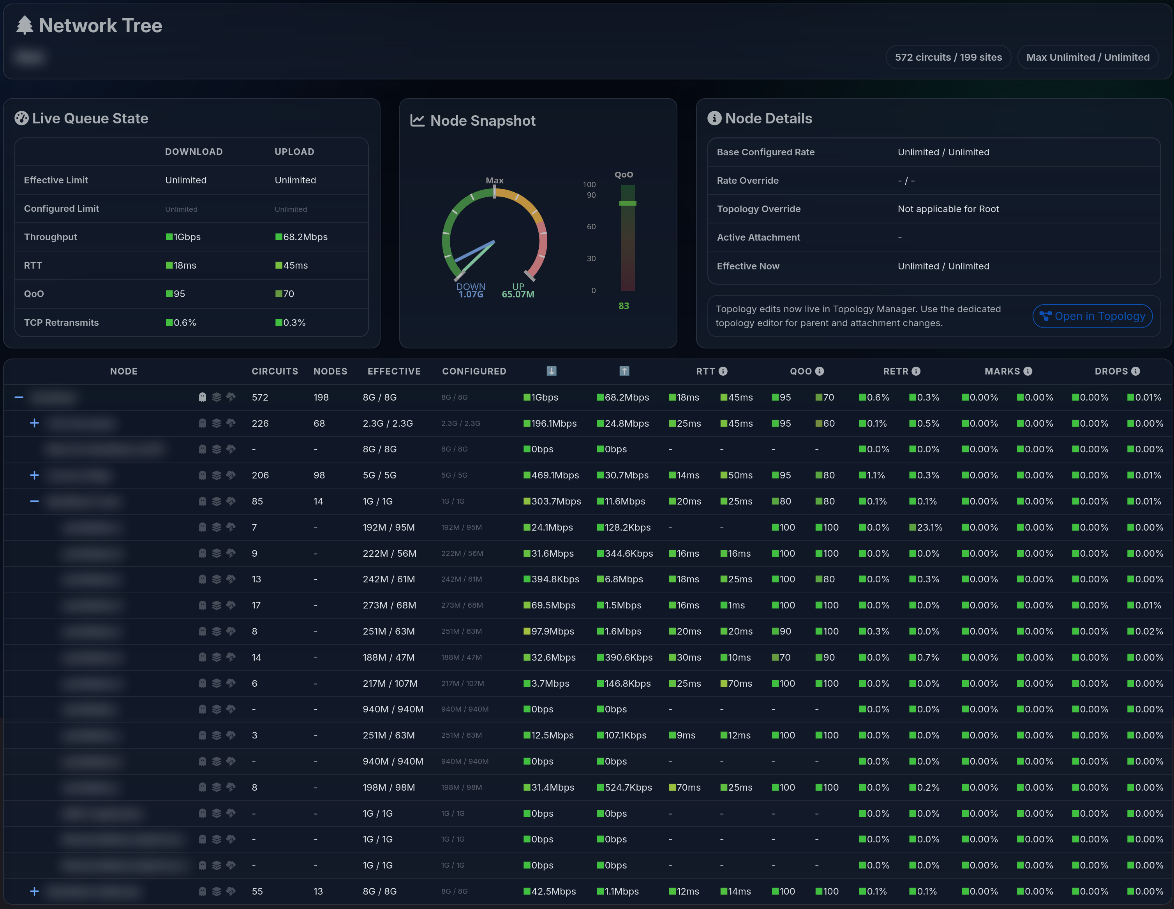Click the info icon beside the RTT column header

724,371
